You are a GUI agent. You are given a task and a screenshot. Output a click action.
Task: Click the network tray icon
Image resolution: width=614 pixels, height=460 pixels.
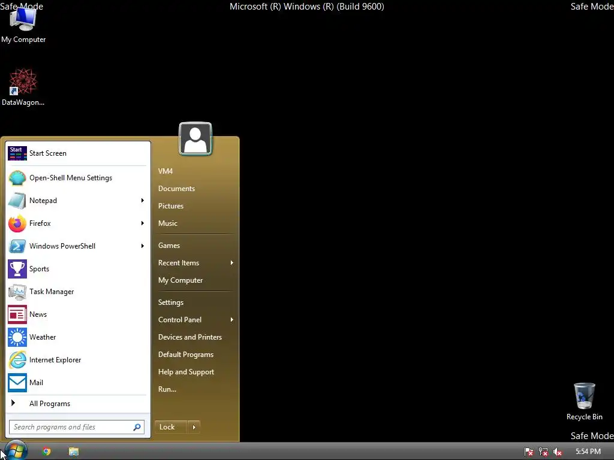[x=543, y=452]
